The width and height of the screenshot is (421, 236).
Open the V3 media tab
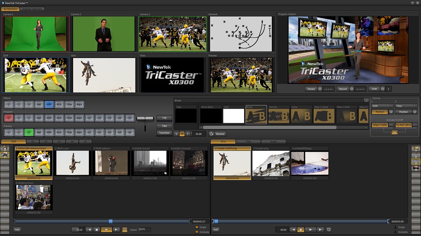(x=59, y=141)
